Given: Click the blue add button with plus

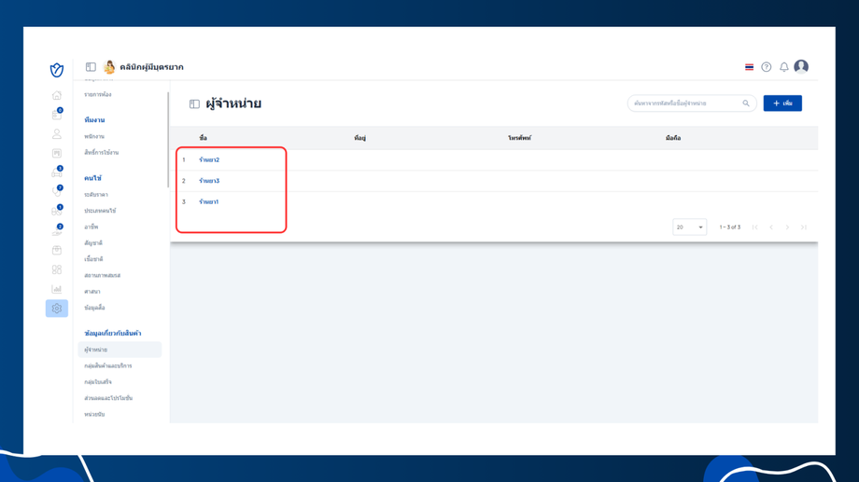Looking at the screenshot, I should point(782,103).
